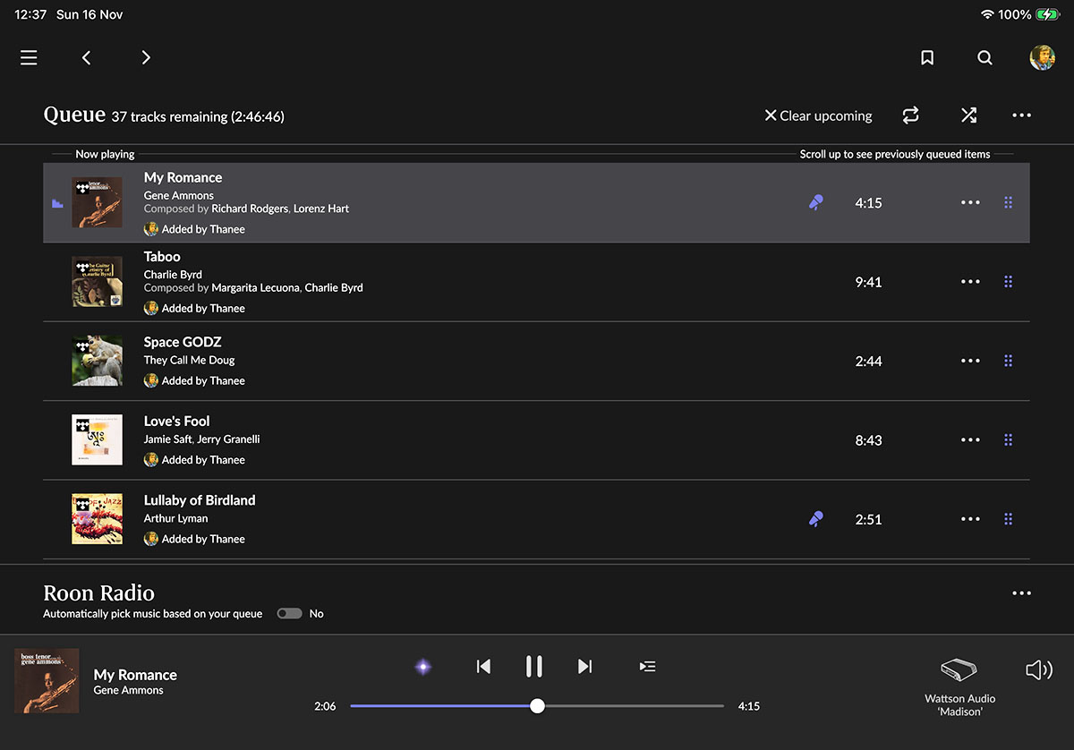
Task: Select the Wattson Audio Madison zone
Action: click(959, 686)
